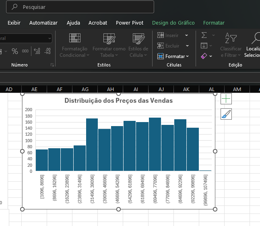260x226 pixels.
Task: Open Formatação Condicional menu
Action: click(x=74, y=45)
